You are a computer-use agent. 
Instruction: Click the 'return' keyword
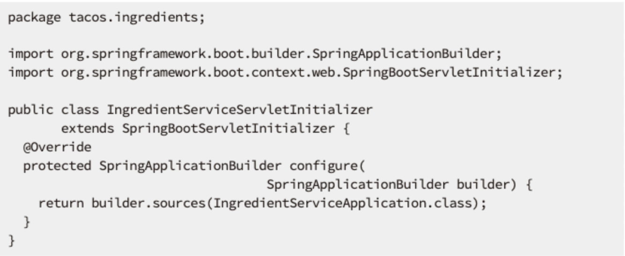click(61, 204)
